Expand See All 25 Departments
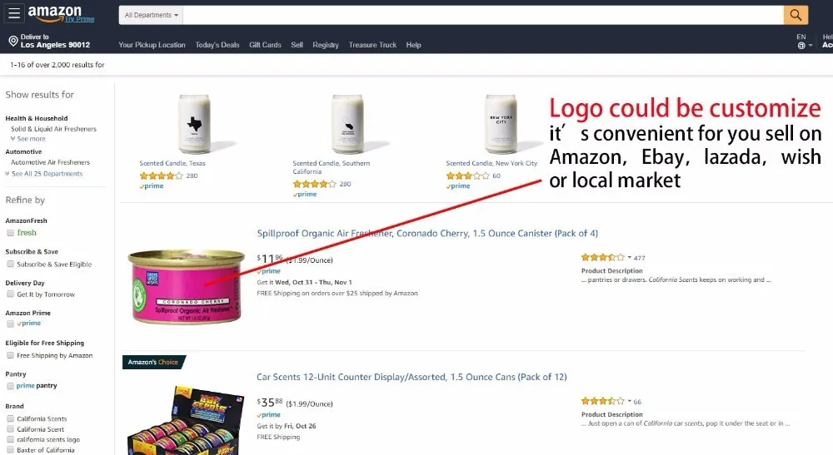The height and width of the screenshot is (455, 833). 45,174
